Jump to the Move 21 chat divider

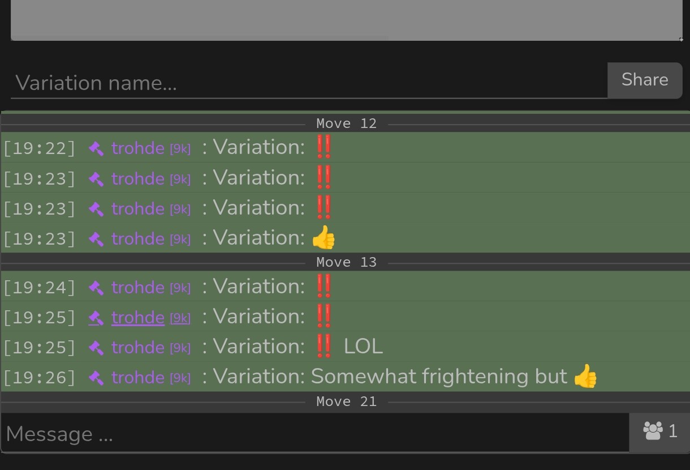click(x=346, y=401)
